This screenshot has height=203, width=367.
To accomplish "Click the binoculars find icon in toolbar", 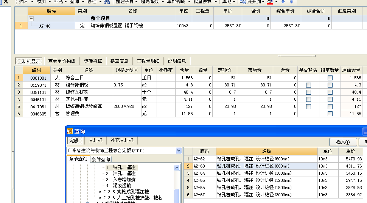I will (107, 2).
